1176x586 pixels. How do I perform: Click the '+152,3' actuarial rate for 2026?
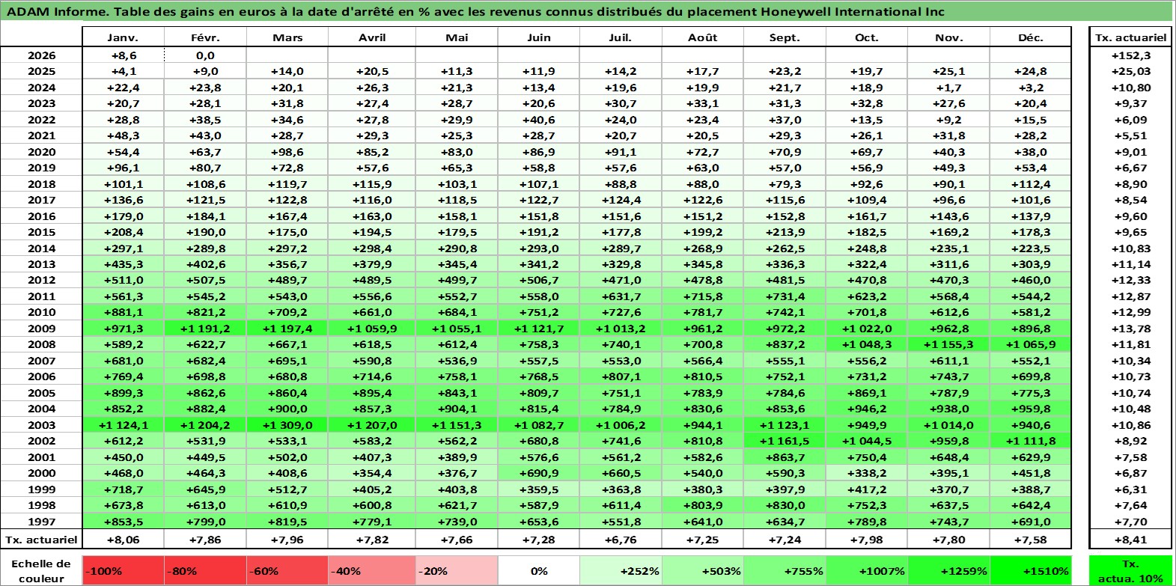click(1131, 55)
